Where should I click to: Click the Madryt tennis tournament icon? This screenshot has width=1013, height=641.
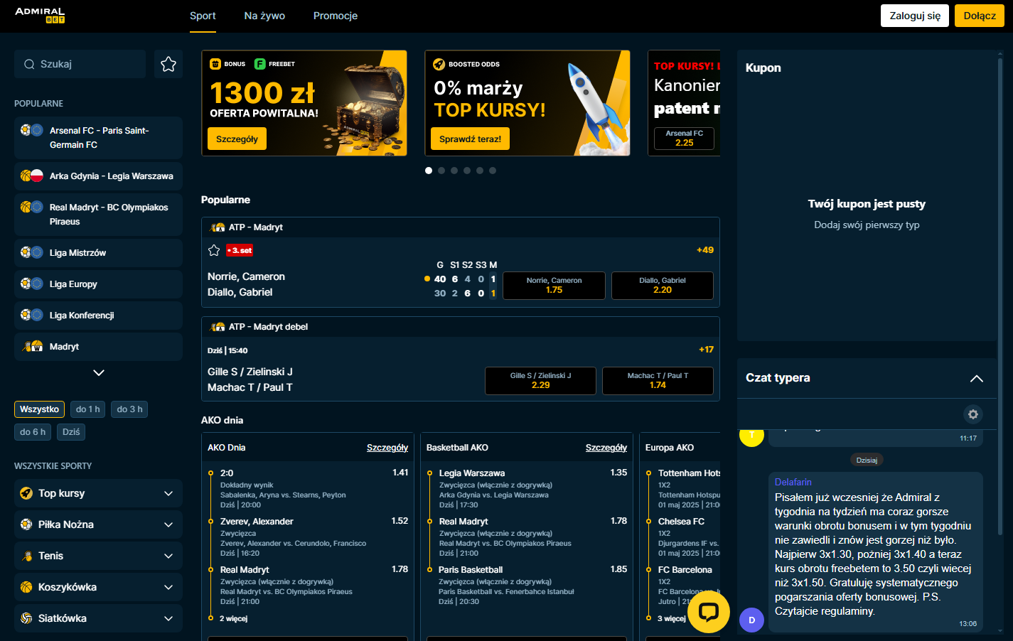(x=32, y=346)
